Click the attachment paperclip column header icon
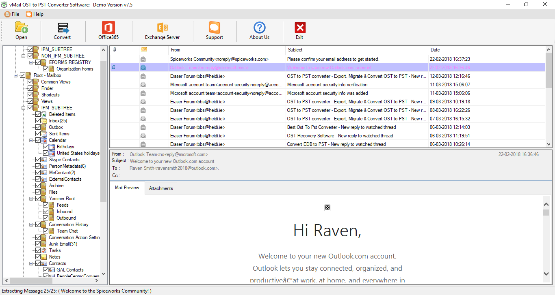This screenshot has width=555, height=295. tap(114, 49)
